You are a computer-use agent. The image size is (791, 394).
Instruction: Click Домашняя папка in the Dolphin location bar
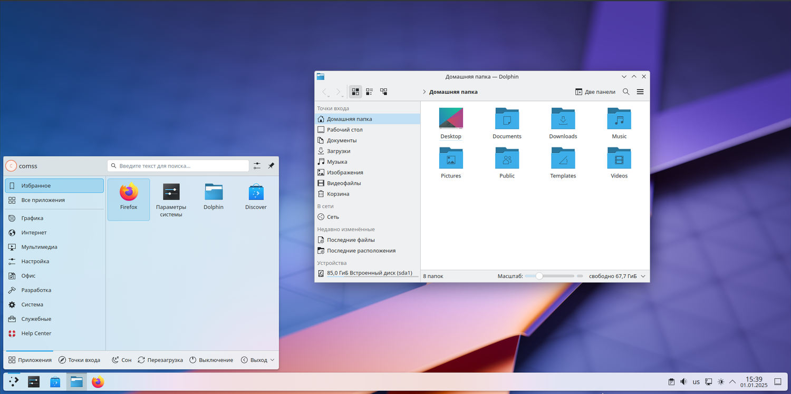coord(454,92)
